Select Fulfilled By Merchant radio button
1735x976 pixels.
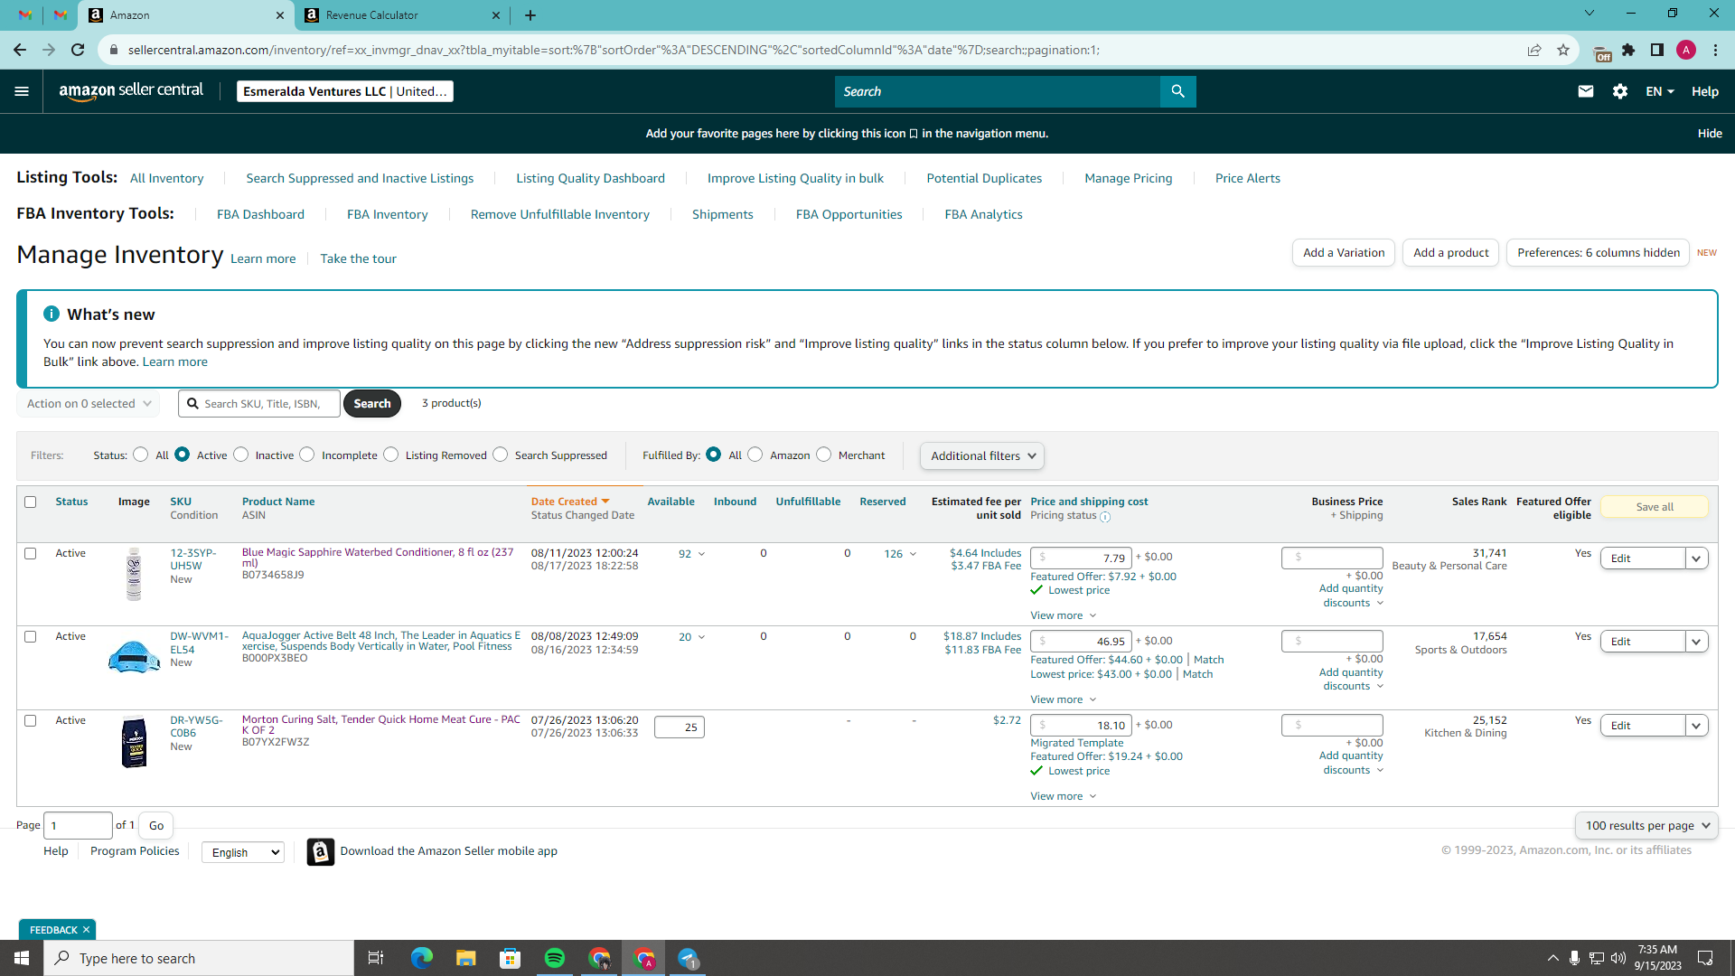824,455
